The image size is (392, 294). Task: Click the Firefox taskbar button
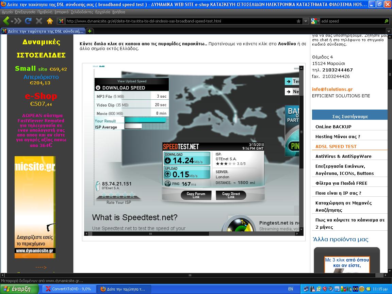[x=124, y=289]
